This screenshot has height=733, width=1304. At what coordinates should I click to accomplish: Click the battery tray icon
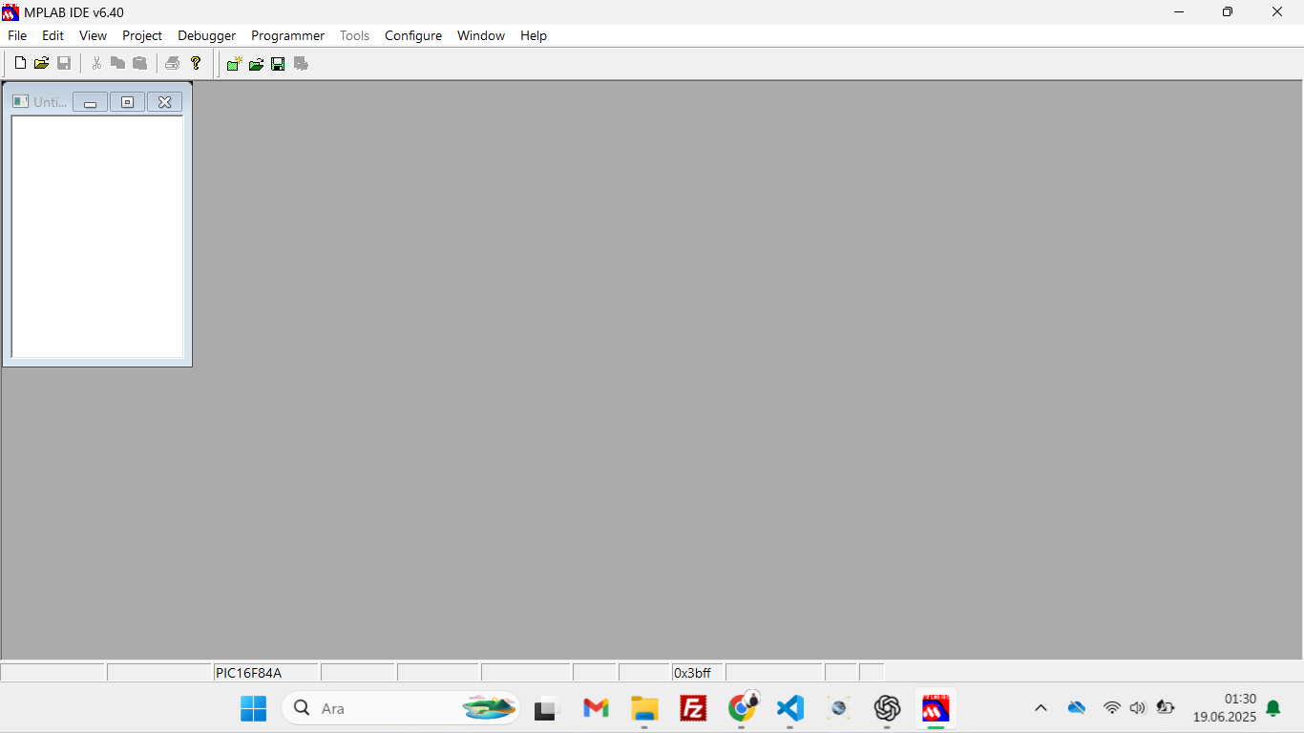coord(1165,708)
